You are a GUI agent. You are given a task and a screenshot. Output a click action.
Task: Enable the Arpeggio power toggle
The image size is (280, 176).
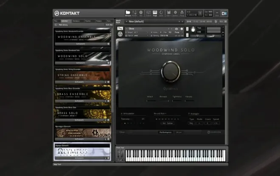(x=189, y=114)
